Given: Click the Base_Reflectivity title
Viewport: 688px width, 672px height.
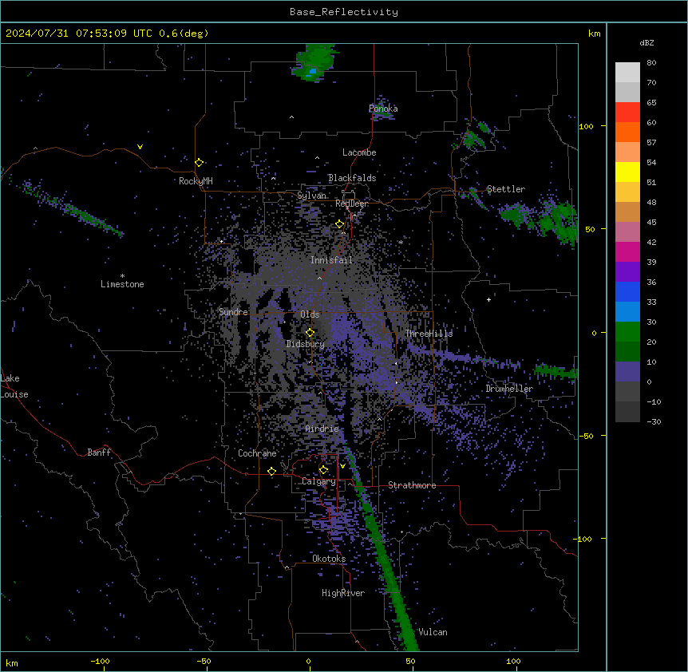Looking at the screenshot, I should pyautogui.click(x=344, y=12).
